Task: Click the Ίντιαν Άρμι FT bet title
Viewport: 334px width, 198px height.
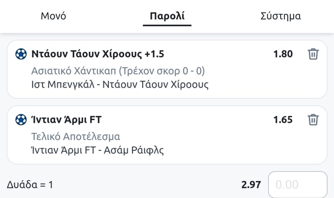Action: 66,120
